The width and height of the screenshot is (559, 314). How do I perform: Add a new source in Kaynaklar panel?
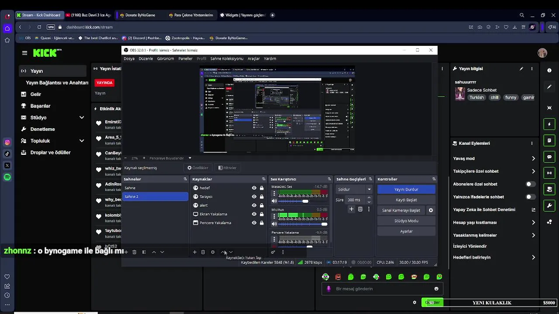pyautogui.click(x=195, y=252)
